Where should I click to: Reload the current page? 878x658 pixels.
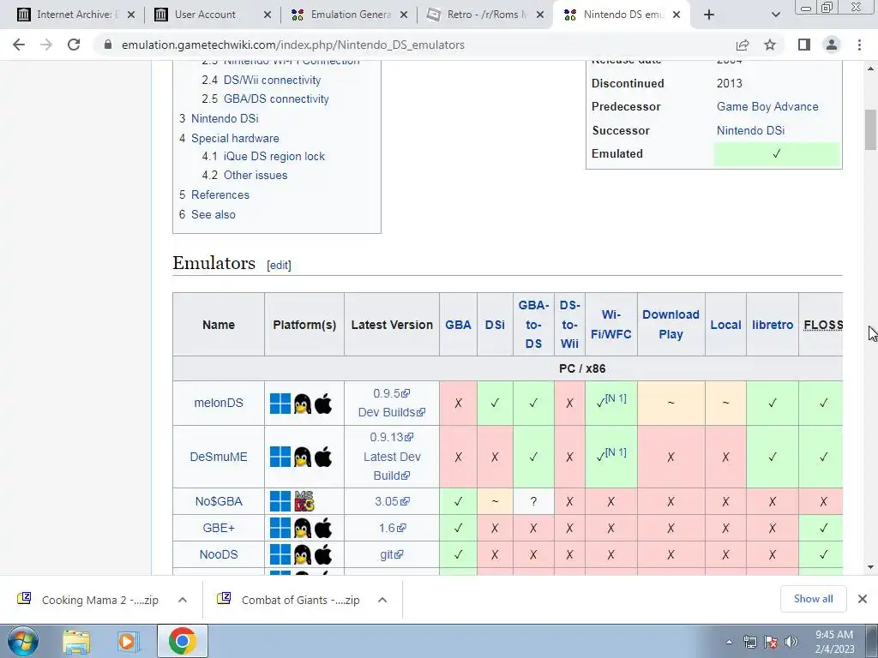pos(74,45)
